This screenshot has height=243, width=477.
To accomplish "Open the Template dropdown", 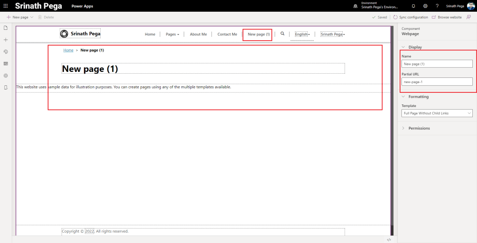I will pos(437,113).
